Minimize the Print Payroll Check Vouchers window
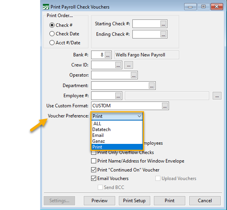227x210 pixels. [x=190, y=7]
